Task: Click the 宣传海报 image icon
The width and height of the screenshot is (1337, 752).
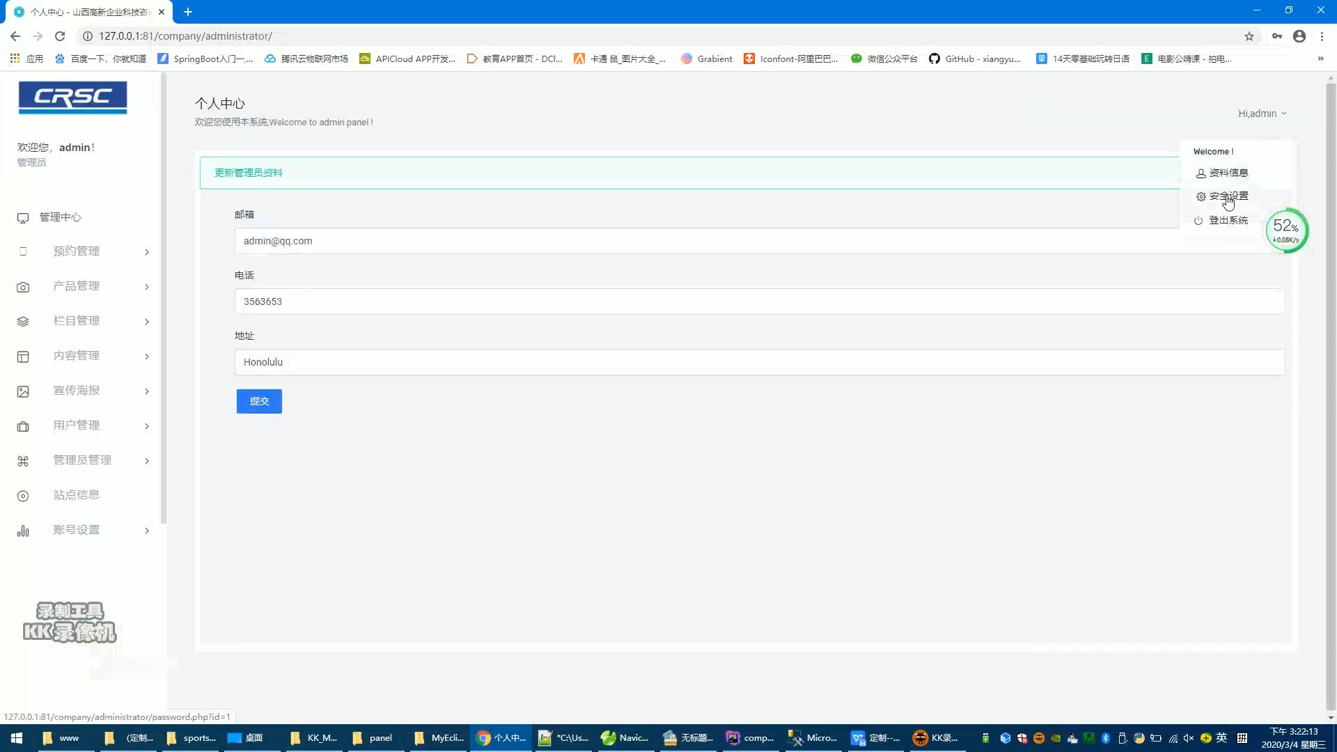Action: coord(23,391)
